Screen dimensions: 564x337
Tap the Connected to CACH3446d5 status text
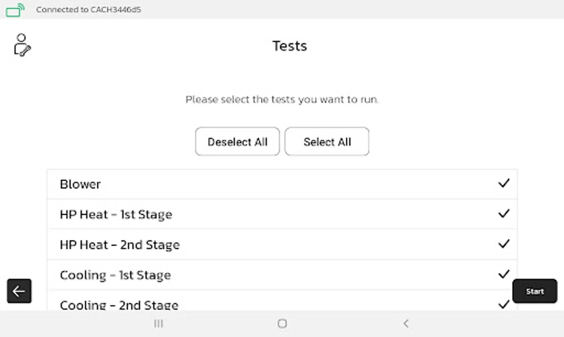[x=88, y=10]
